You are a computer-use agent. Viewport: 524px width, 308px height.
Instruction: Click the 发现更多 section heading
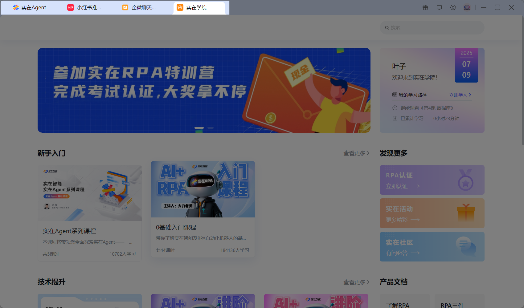pyautogui.click(x=394, y=153)
